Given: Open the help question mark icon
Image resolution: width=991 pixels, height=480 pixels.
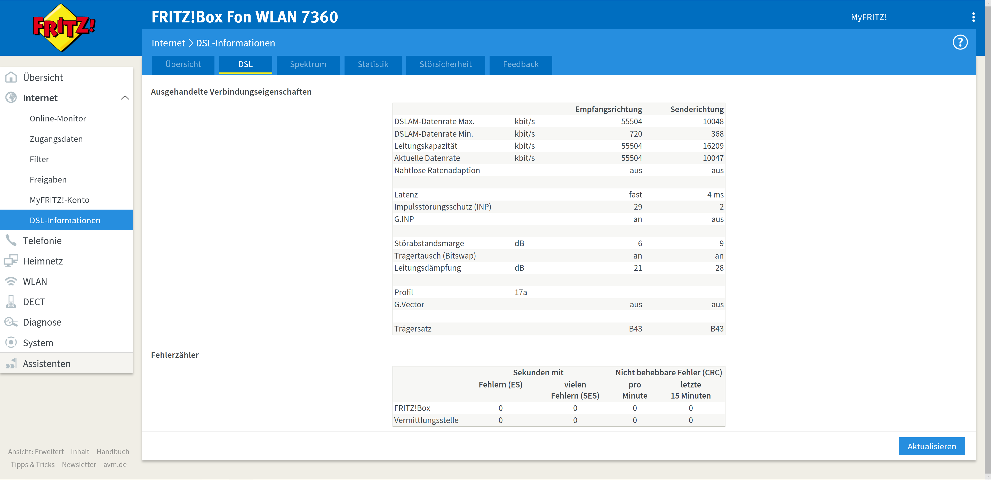Looking at the screenshot, I should [960, 42].
